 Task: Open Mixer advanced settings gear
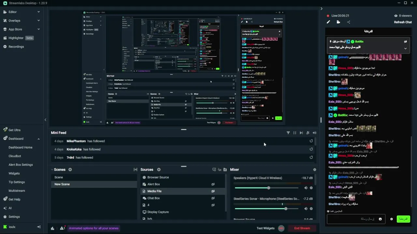314,170
